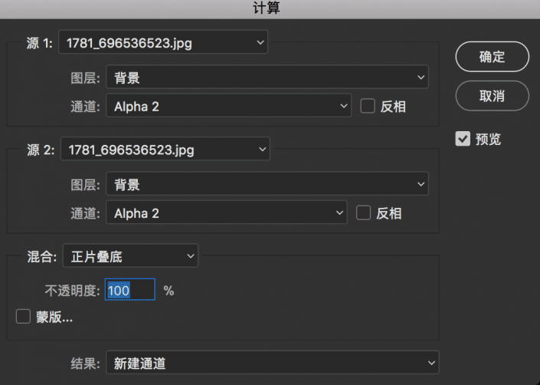Click the 计算 dialog title bar

[x=270, y=8]
